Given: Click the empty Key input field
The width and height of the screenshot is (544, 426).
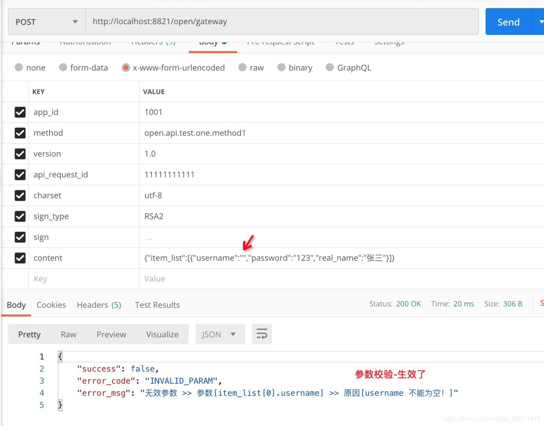Looking at the screenshot, I should pyautogui.click(x=84, y=279).
